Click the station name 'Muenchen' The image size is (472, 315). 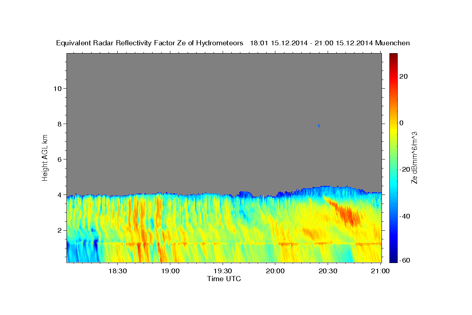393,43
